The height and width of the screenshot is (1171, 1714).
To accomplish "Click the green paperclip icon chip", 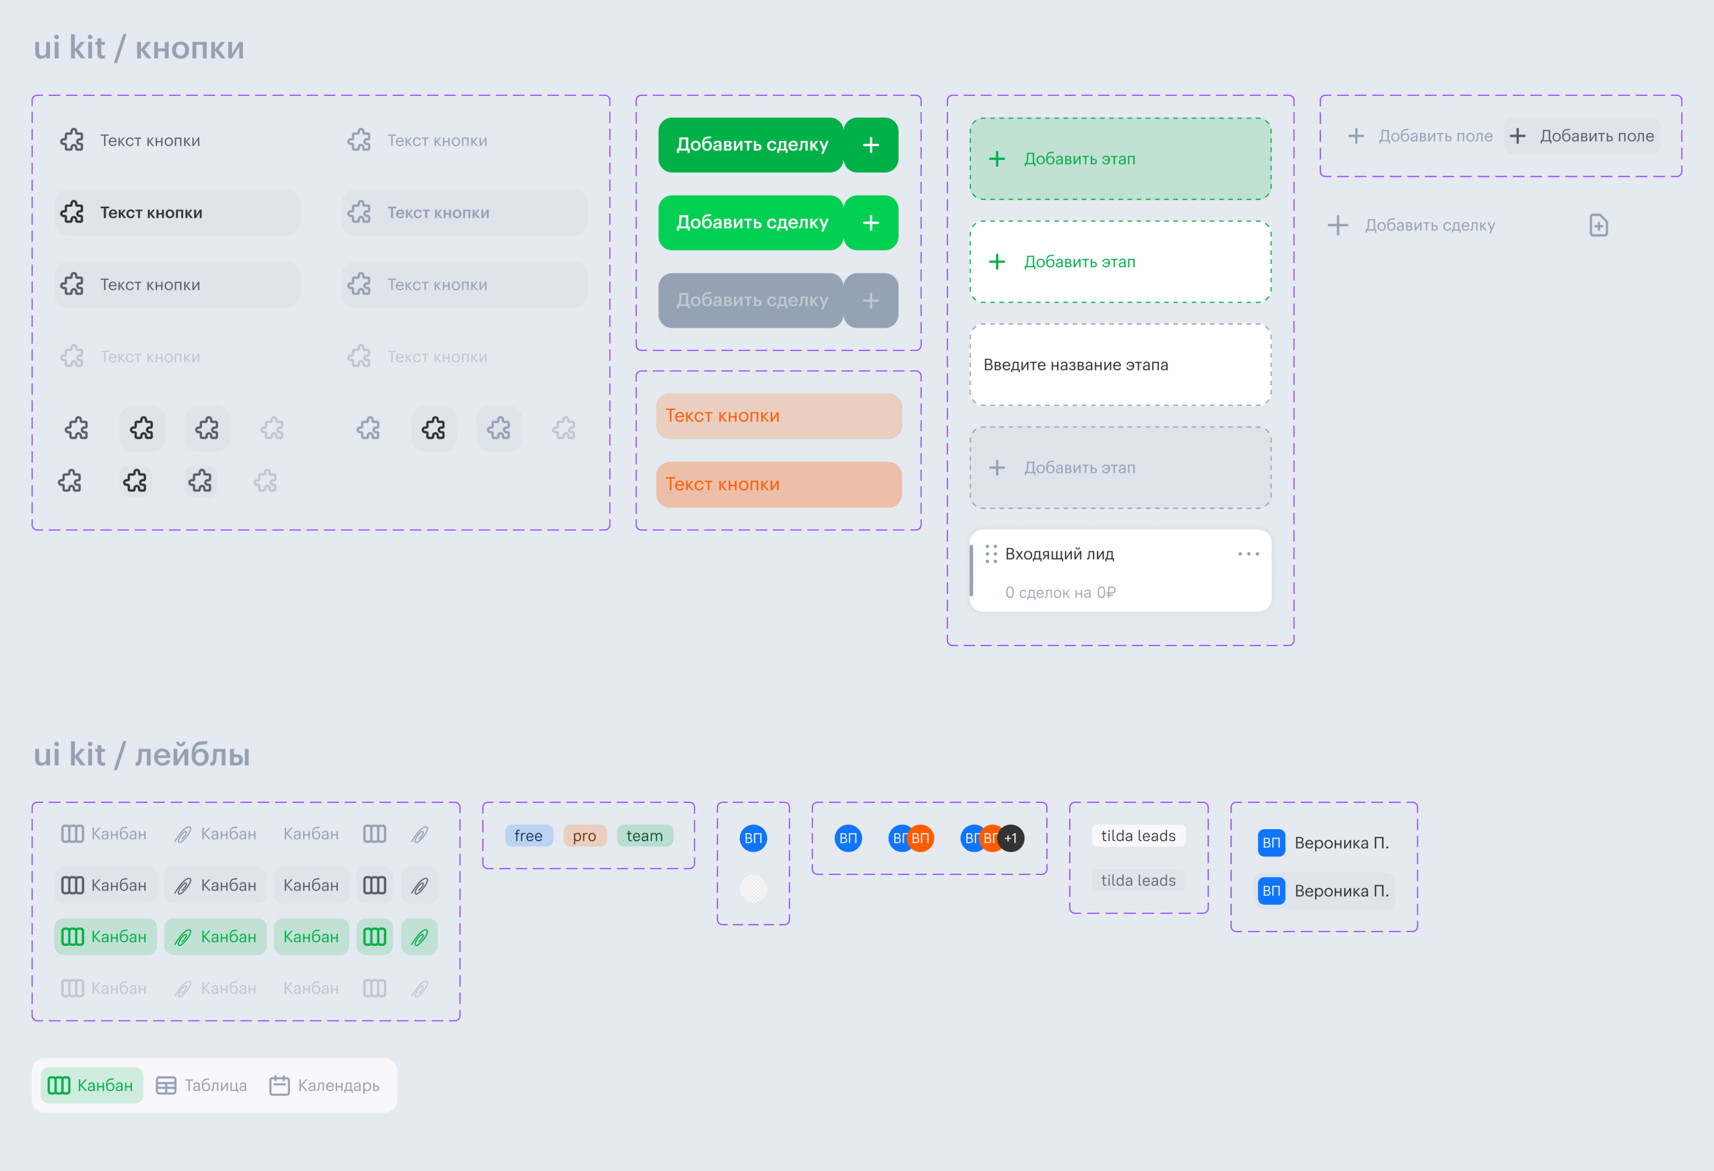I will click(x=419, y=936).
